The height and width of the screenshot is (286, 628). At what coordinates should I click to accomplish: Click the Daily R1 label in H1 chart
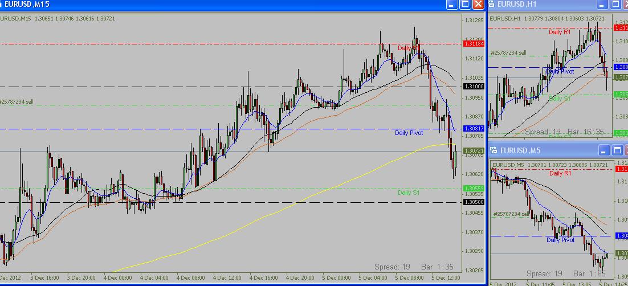[x=560, y=32]
